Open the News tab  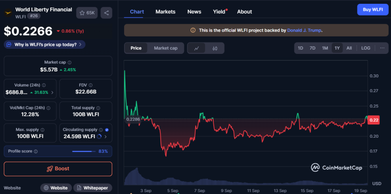[x=194, y=12]
